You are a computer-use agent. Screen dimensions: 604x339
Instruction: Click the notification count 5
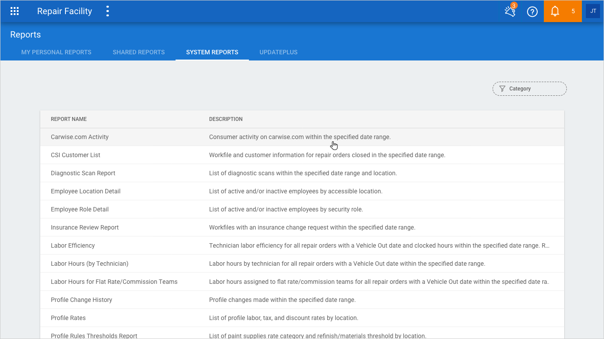pos(573,11)
